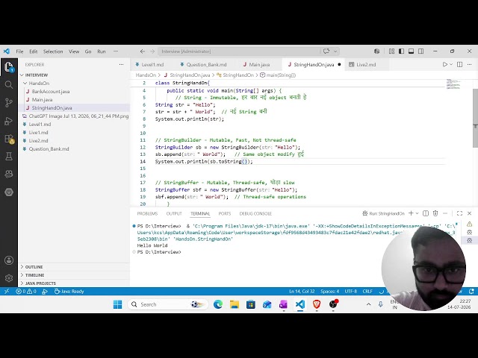Open the ChatGPT Image png file

[x=78, y=116]
